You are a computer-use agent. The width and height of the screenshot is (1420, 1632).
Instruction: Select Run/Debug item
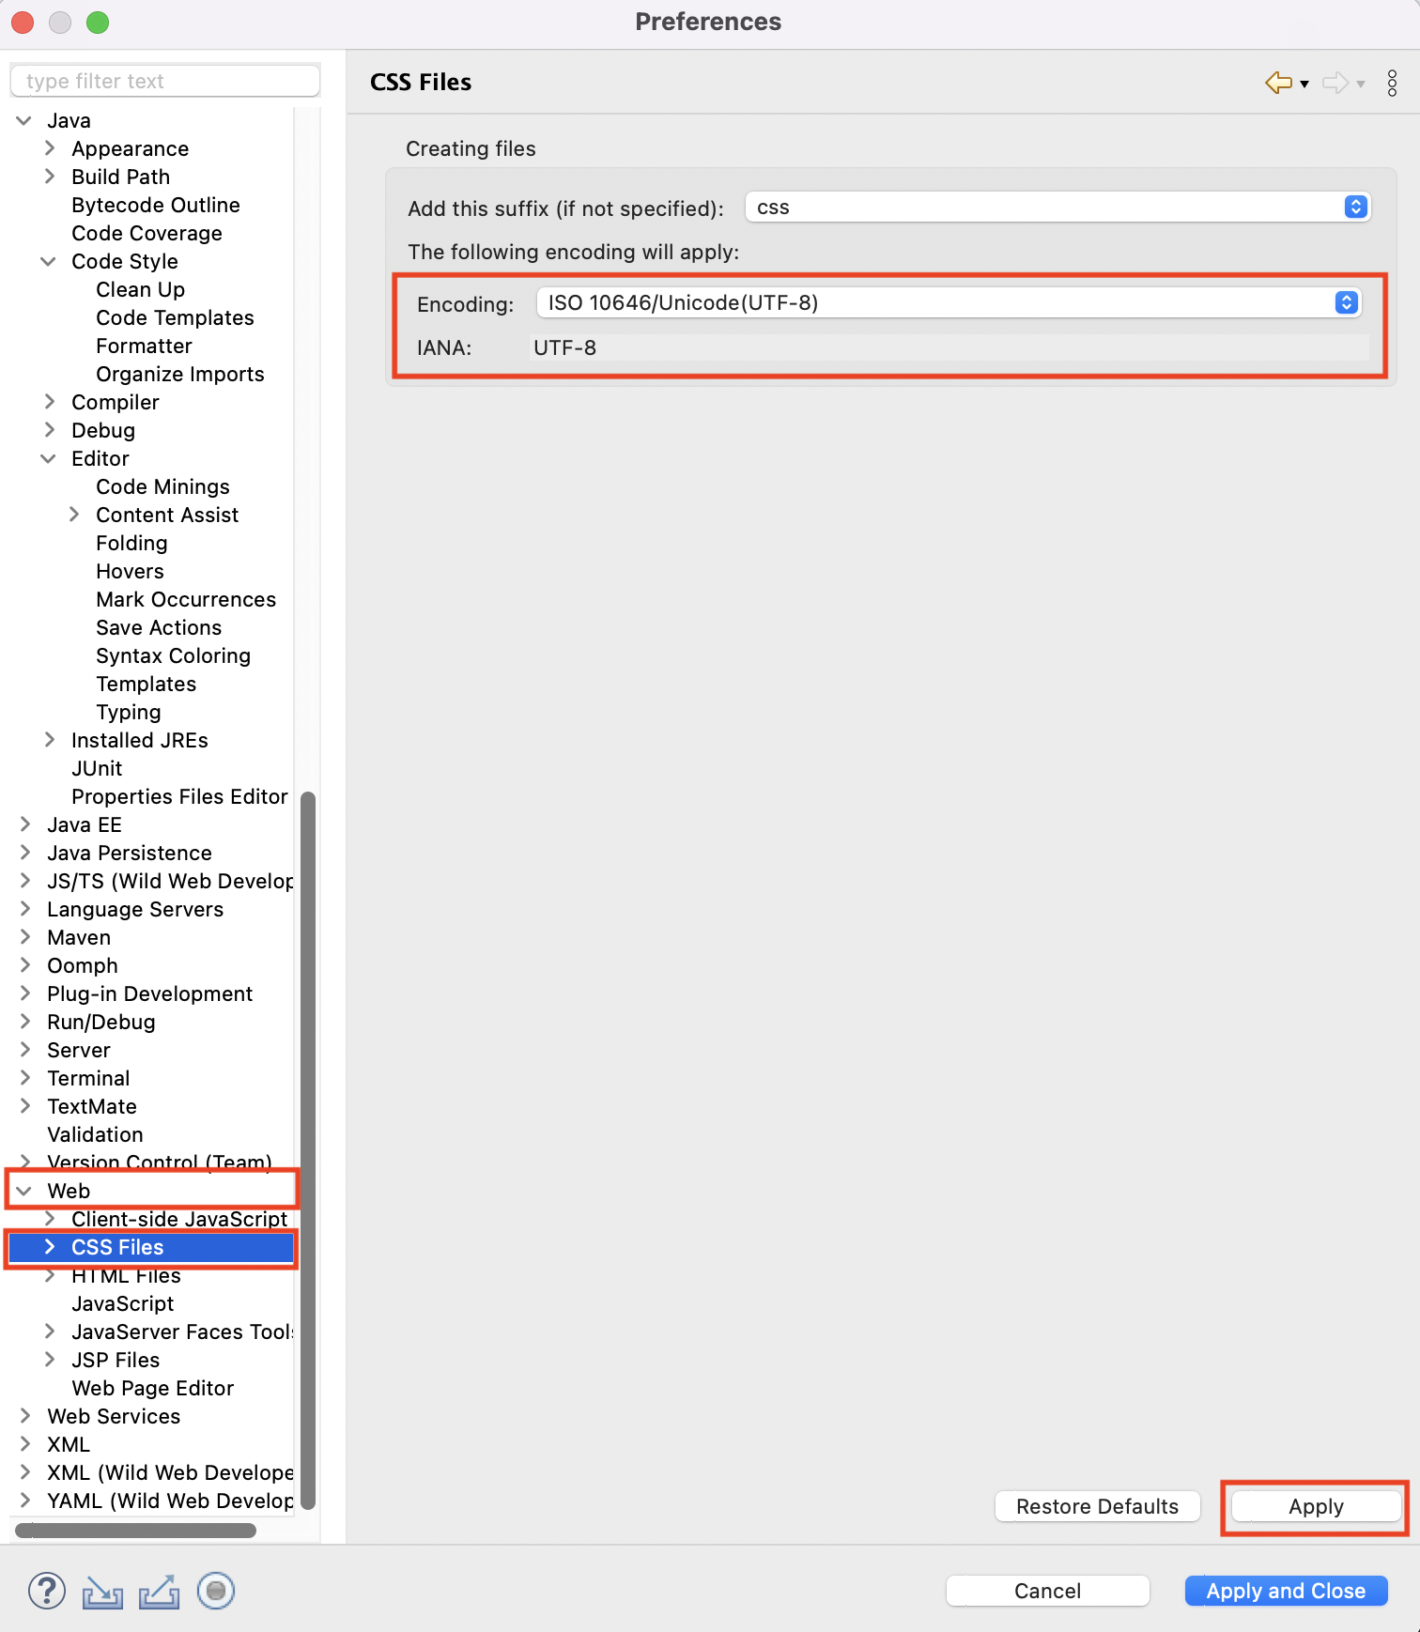[x=100, y=1022]
